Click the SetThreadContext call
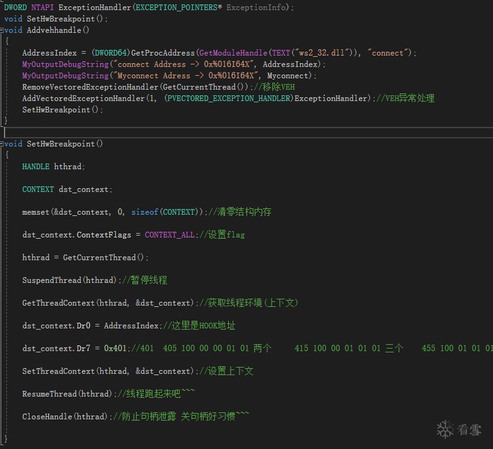 point(110,371)
